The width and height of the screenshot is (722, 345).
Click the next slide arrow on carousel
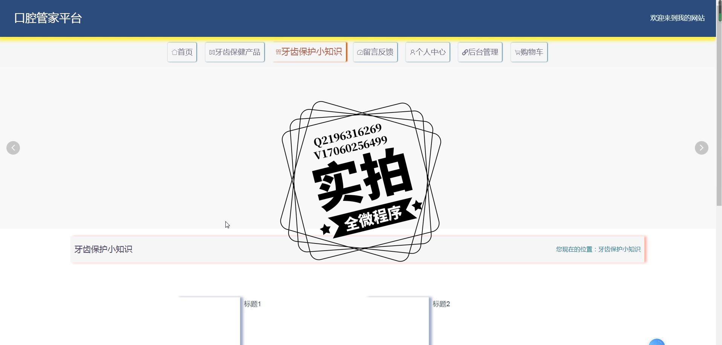coord(702,148)
